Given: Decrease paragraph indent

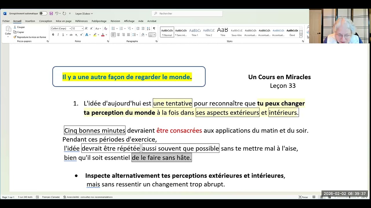Looking at the screenshot, I should point(138,28).
